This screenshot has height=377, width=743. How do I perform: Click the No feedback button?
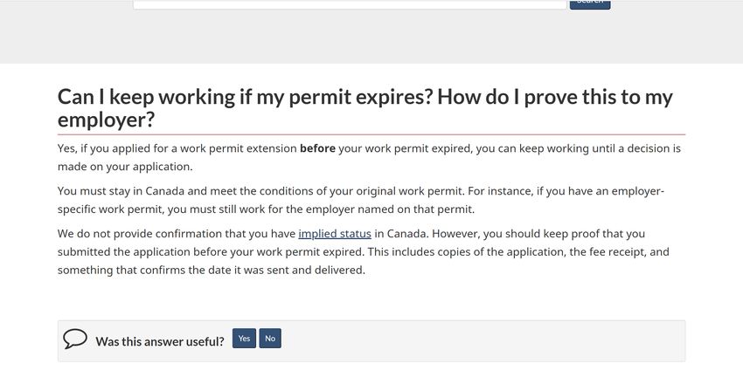click(x=270, y=339)
